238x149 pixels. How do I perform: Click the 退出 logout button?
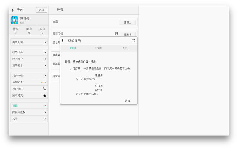point(41,10)
